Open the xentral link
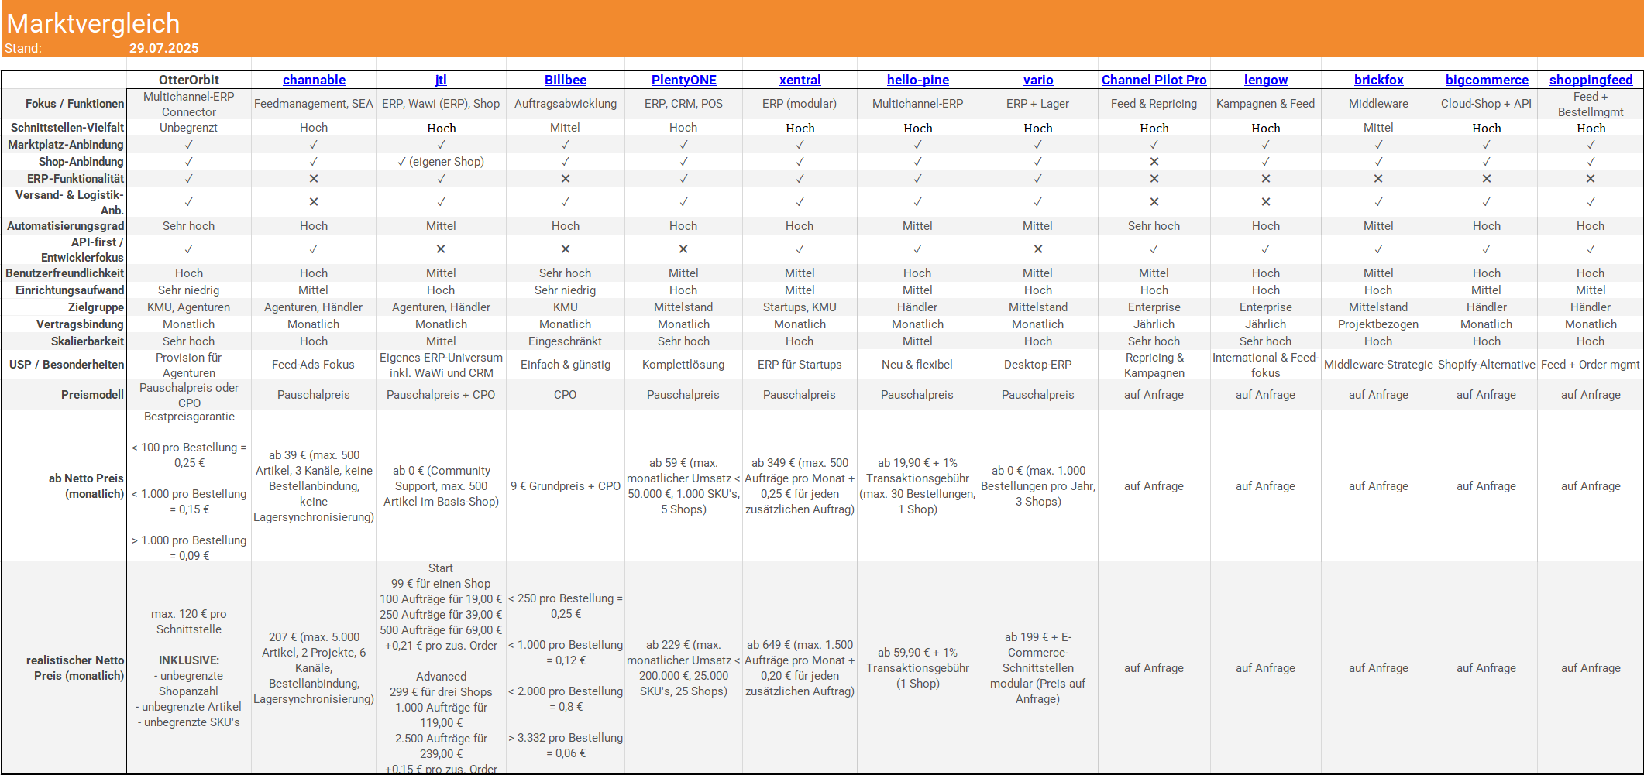The width and height of the screenshot is (1644, 775). [800, 80]
